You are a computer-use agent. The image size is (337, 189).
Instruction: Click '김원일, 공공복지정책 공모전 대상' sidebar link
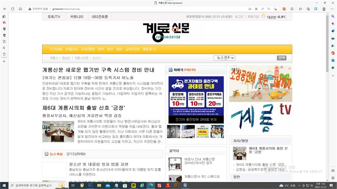click(x=260, y=170)
